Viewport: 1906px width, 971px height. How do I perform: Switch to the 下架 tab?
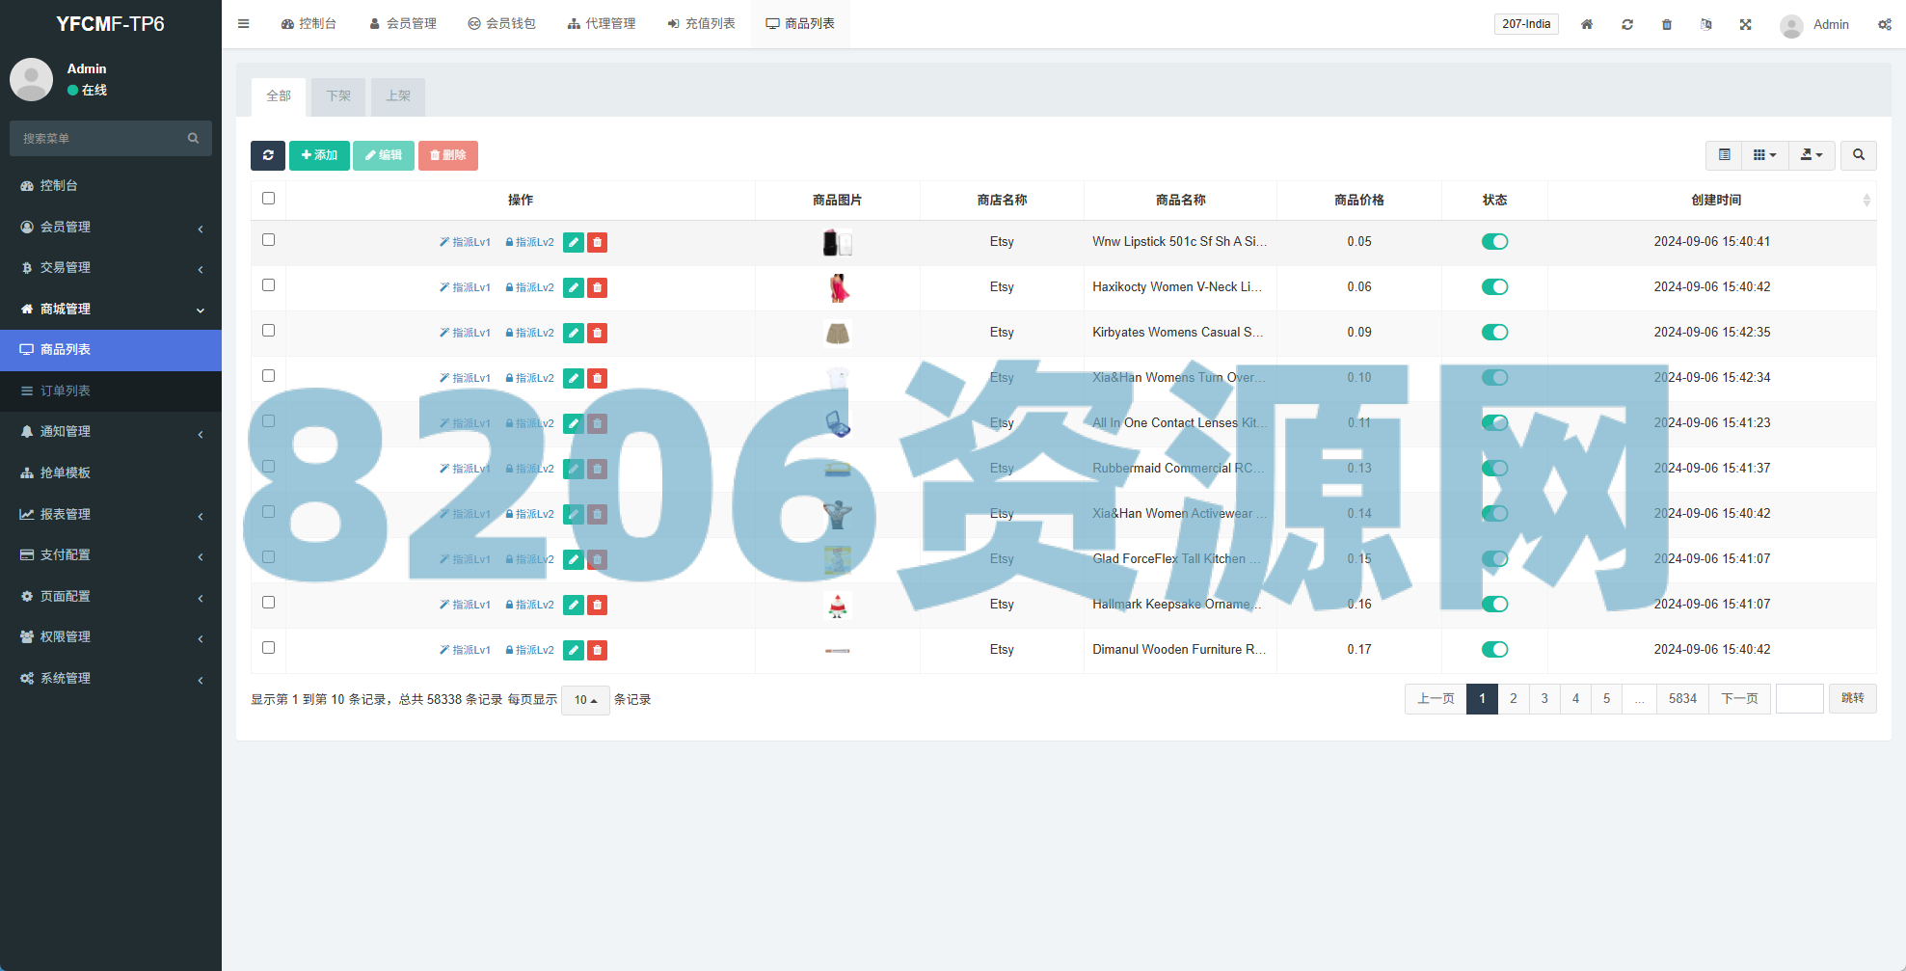(x=338, y=96)
